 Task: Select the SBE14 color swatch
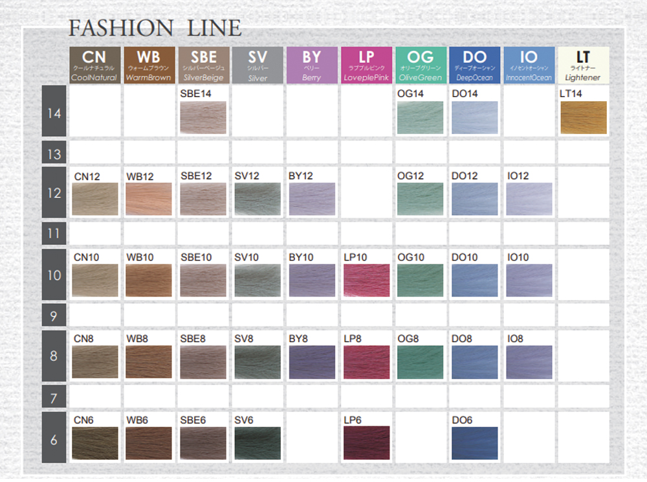click(x=203, y=117)
